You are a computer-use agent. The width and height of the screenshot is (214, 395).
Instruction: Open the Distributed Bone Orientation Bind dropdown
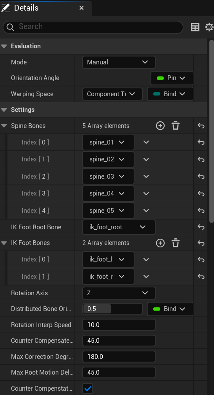point(170,309)
